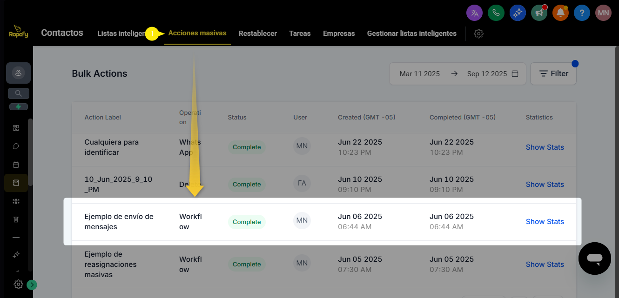Show Stats for Ejemplo de envío de mensajes
Viewport: 619px width, 298px height.
coord(545,222)
